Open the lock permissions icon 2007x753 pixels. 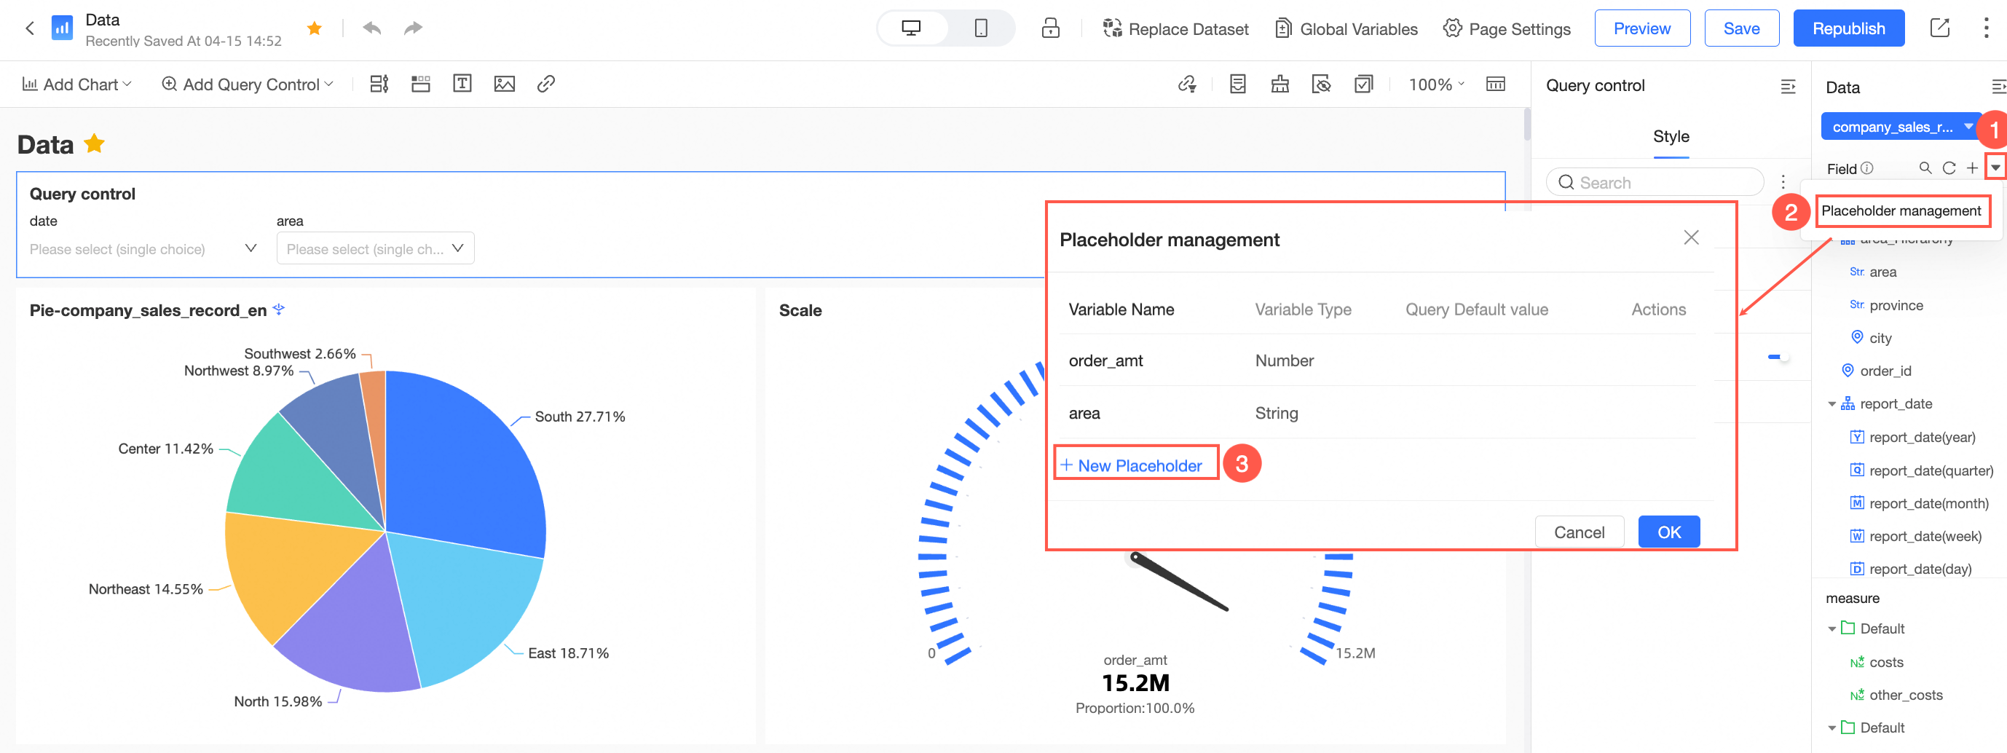(1050, 29)
